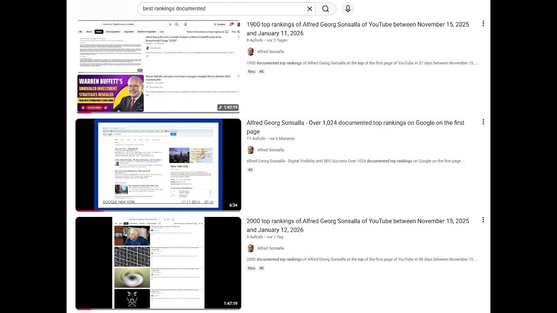Click the 6:34 duration badge
557x313 pixels.
(233, 205)
